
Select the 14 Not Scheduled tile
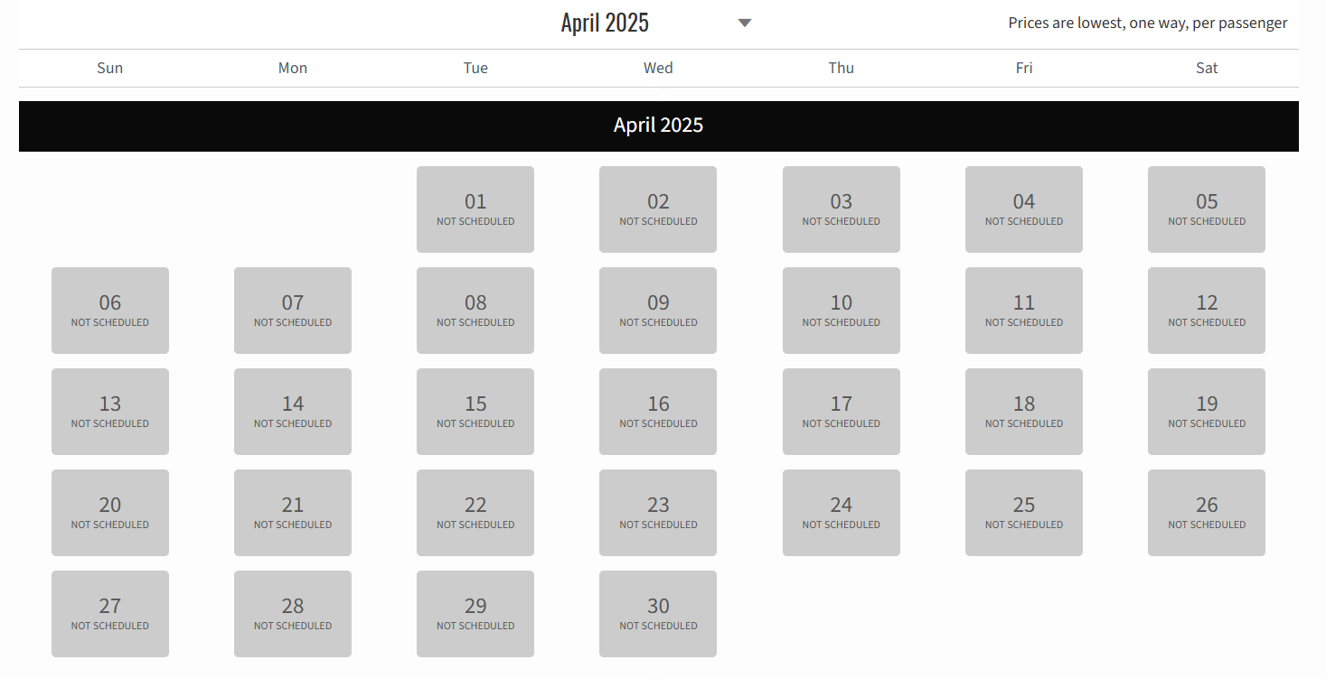coord(293,412)
